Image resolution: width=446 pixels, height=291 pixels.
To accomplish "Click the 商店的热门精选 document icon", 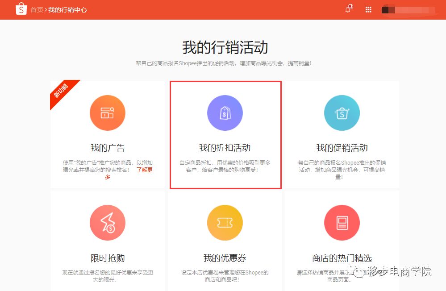I will tap(342, 222).
